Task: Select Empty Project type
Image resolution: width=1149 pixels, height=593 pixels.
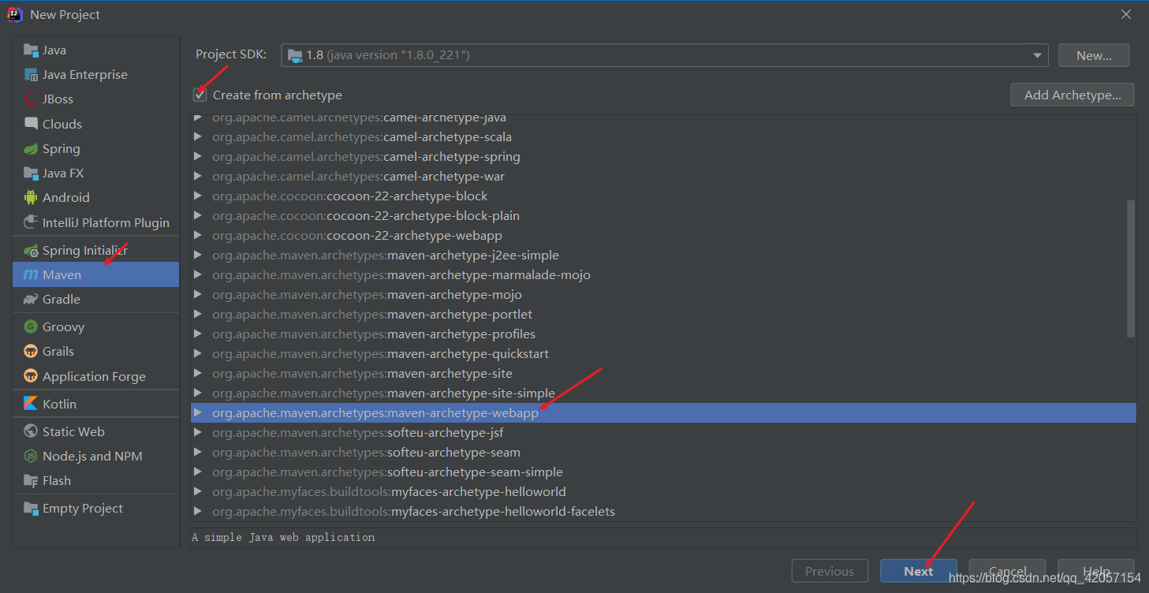Action: (x=96, y=509)
